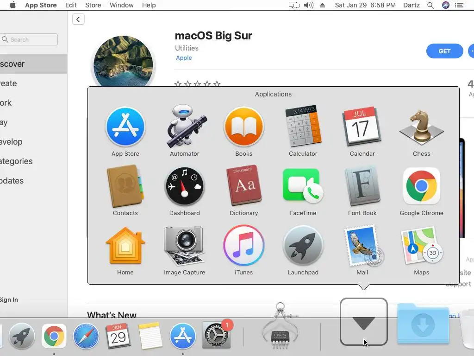Open Contacts from the Applications stack
Viewport: 474px width, 356px height.
click(125, 186)
